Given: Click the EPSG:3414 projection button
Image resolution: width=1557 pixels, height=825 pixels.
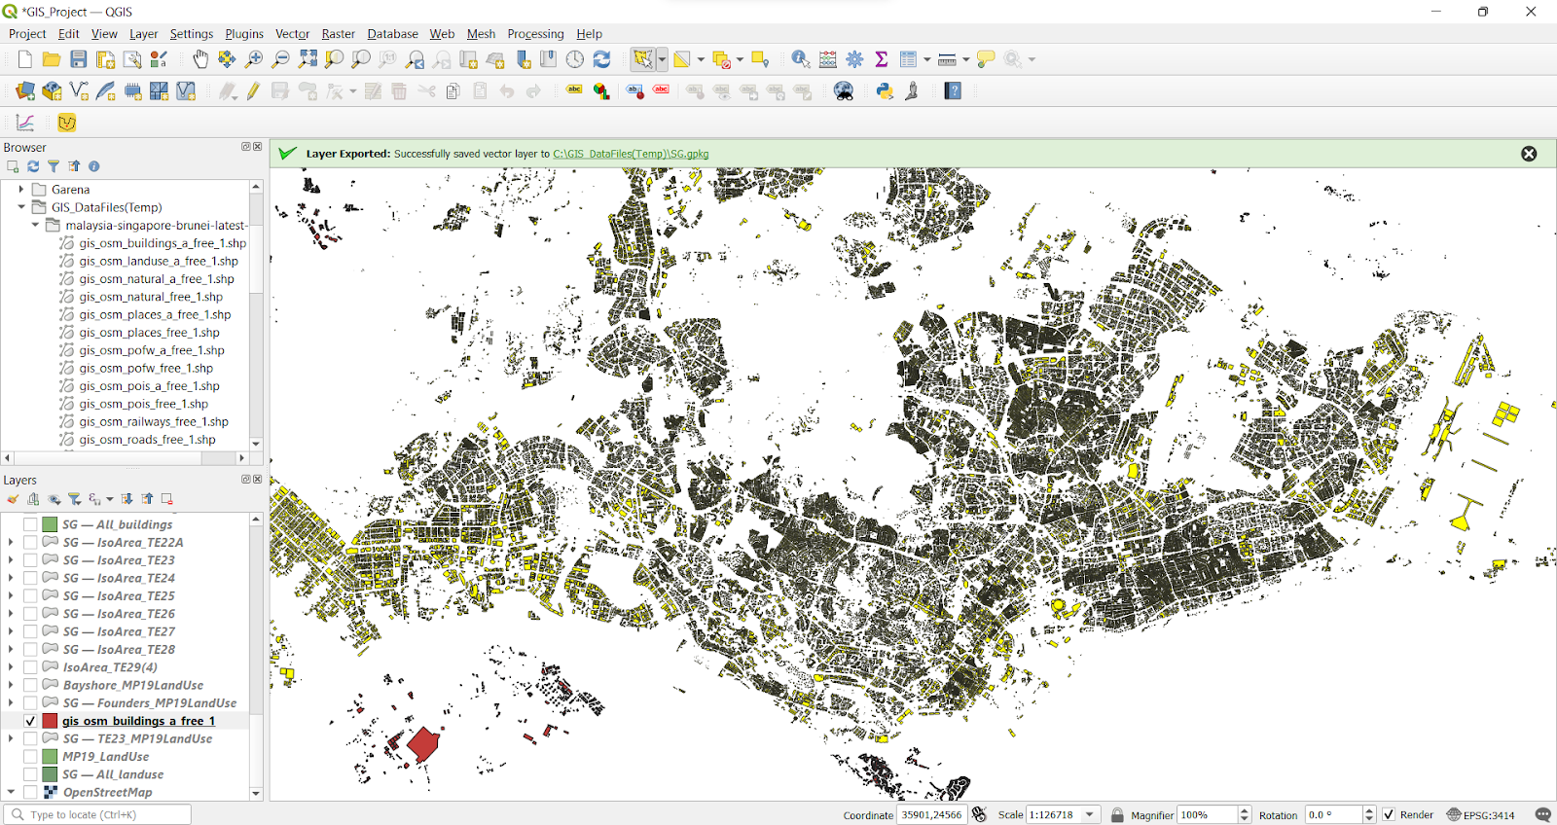Looking at the screenshot, I should point(1481,815).
